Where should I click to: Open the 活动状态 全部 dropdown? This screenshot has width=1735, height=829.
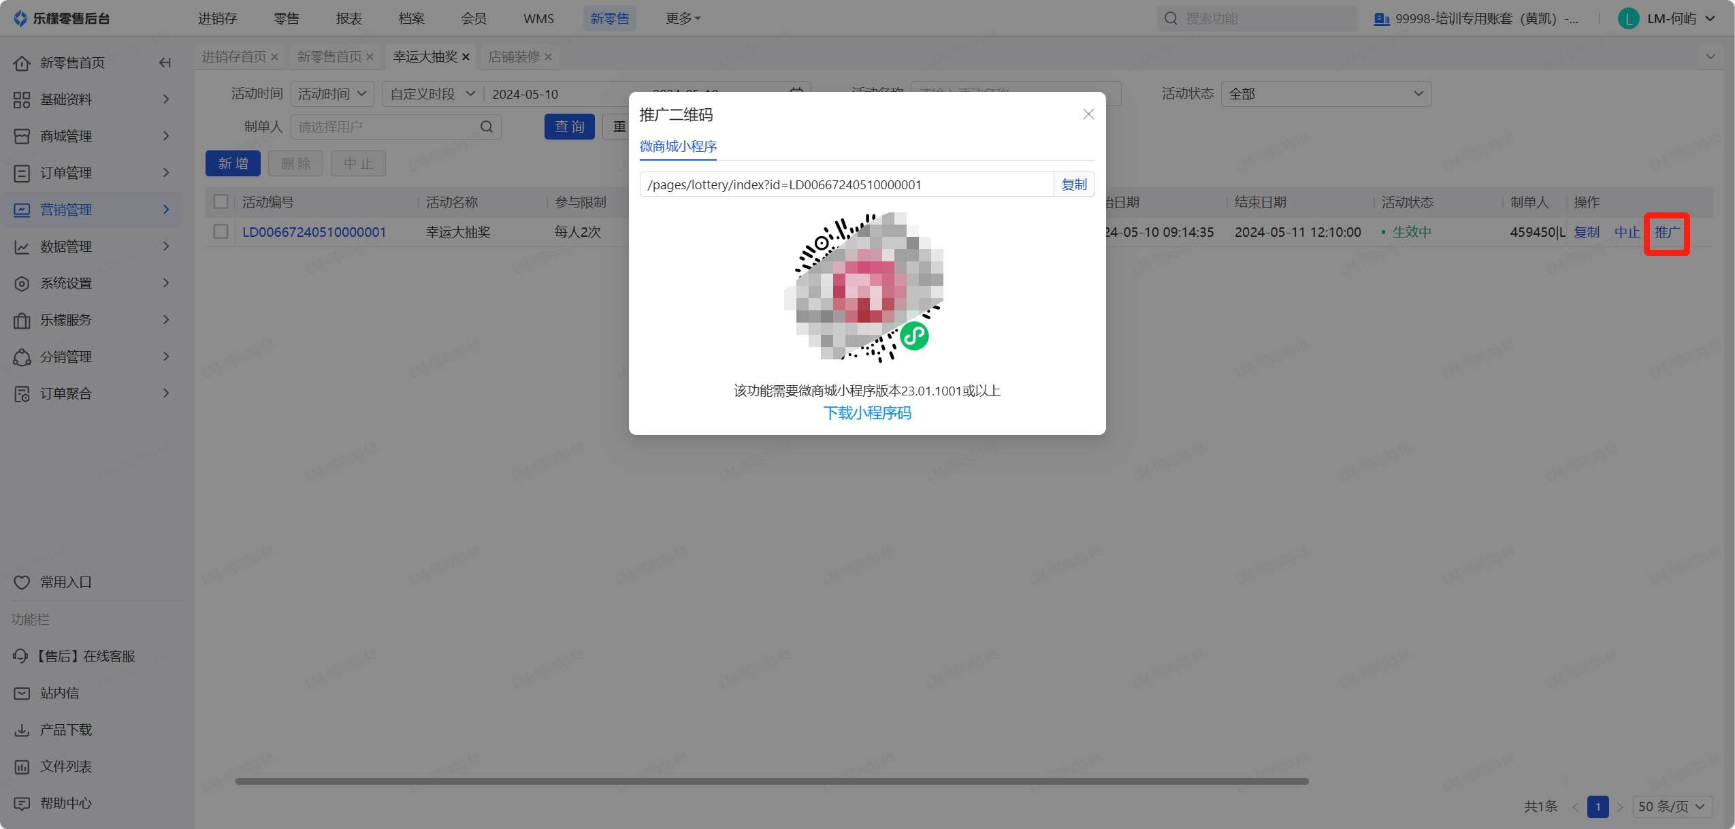pos(1326,94)
